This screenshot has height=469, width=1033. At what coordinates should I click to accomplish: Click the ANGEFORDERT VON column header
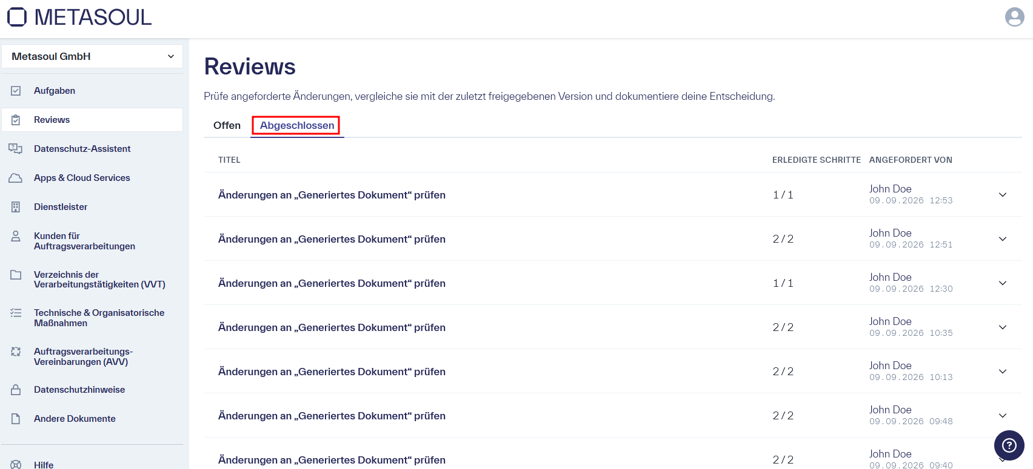click(x=911, y=160)
